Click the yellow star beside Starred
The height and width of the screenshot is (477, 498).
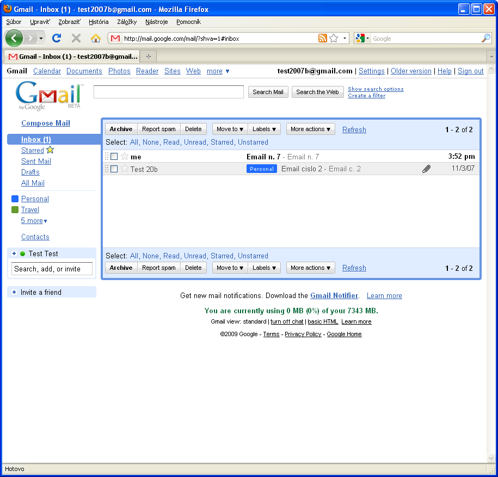pyautogui.click(x=50, y=150)
